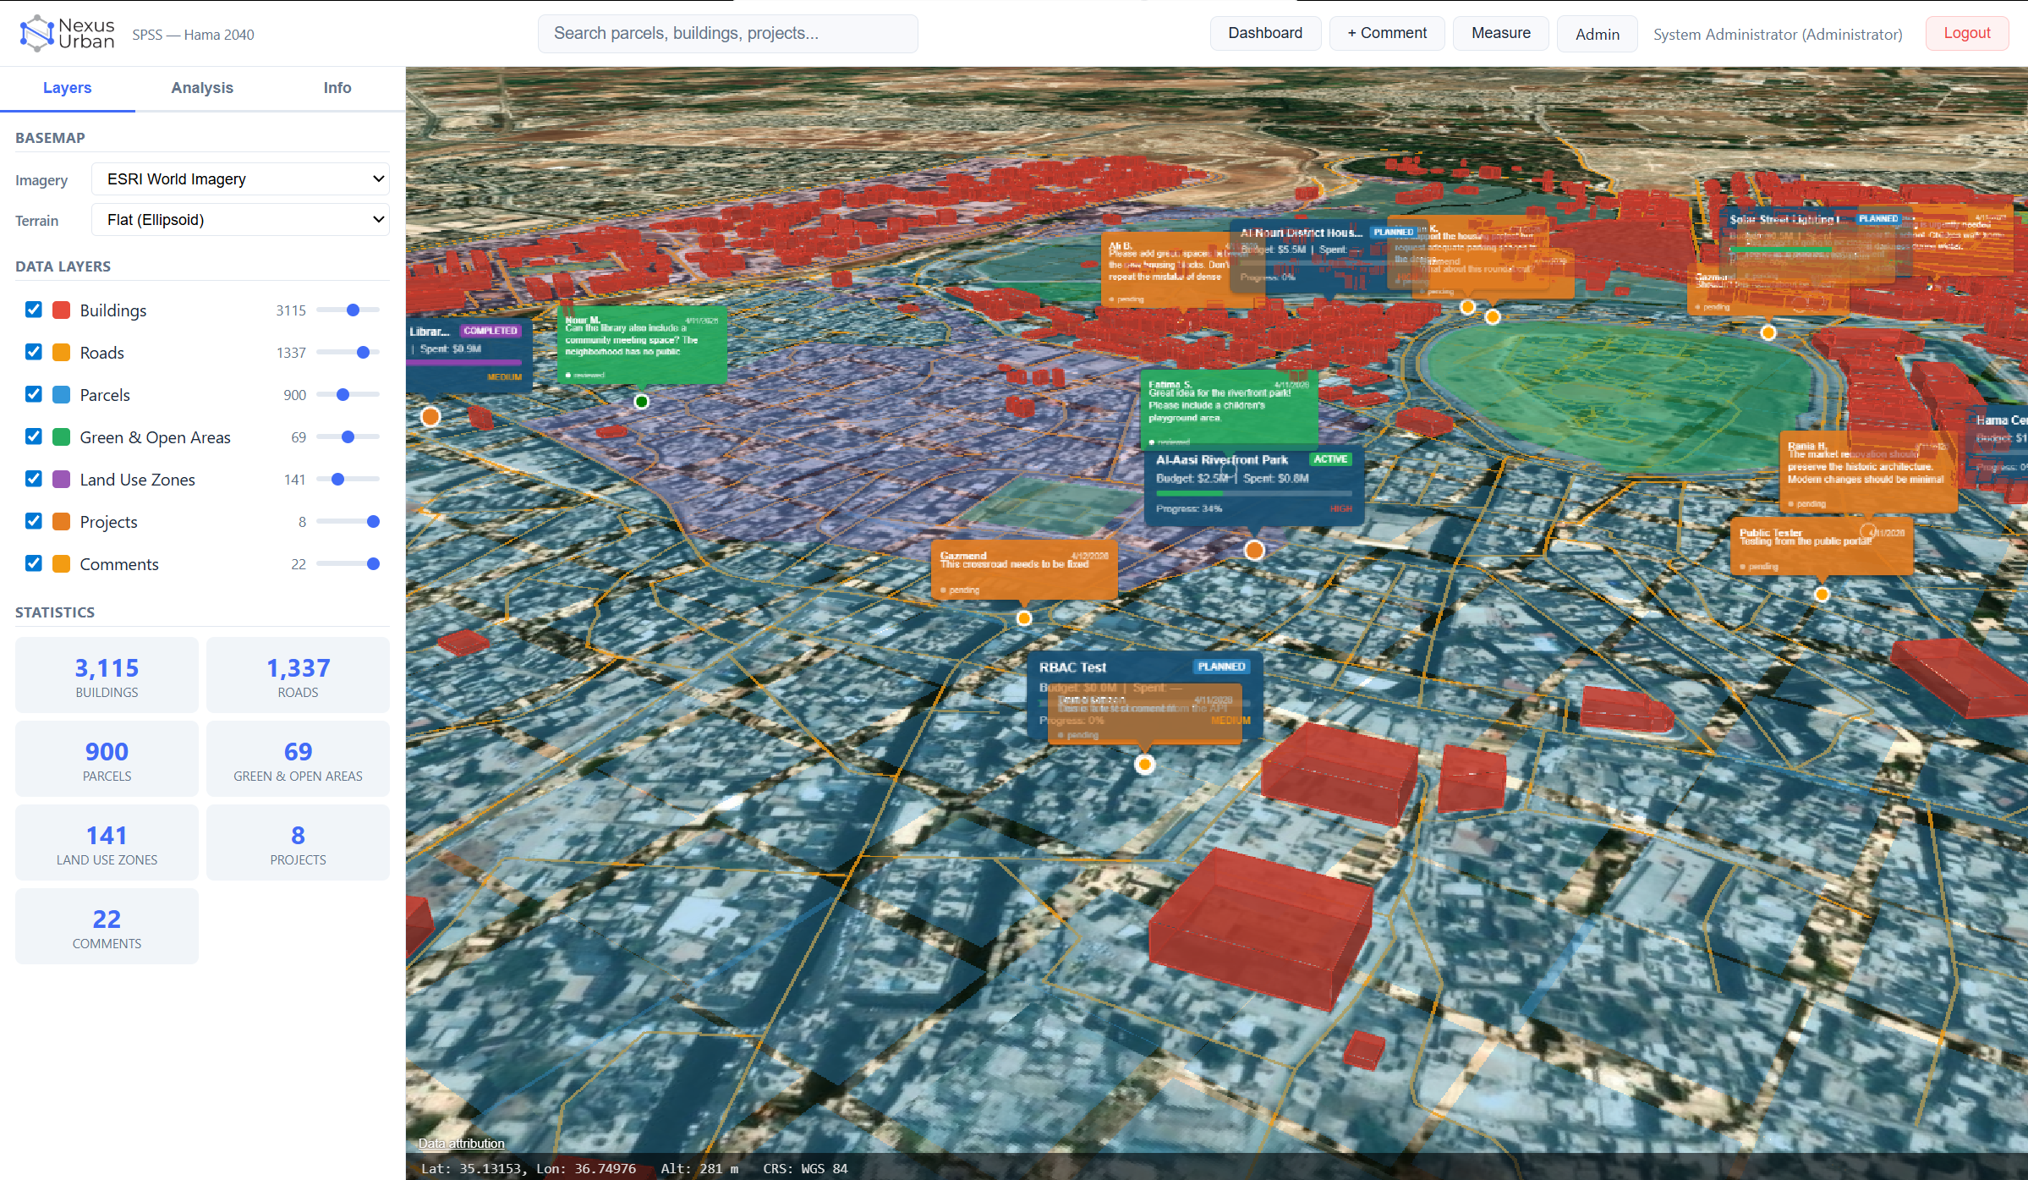Click the green Nour M. comment marker
Viewport: 2028px width, 1180px height.
tap(642, 402)
